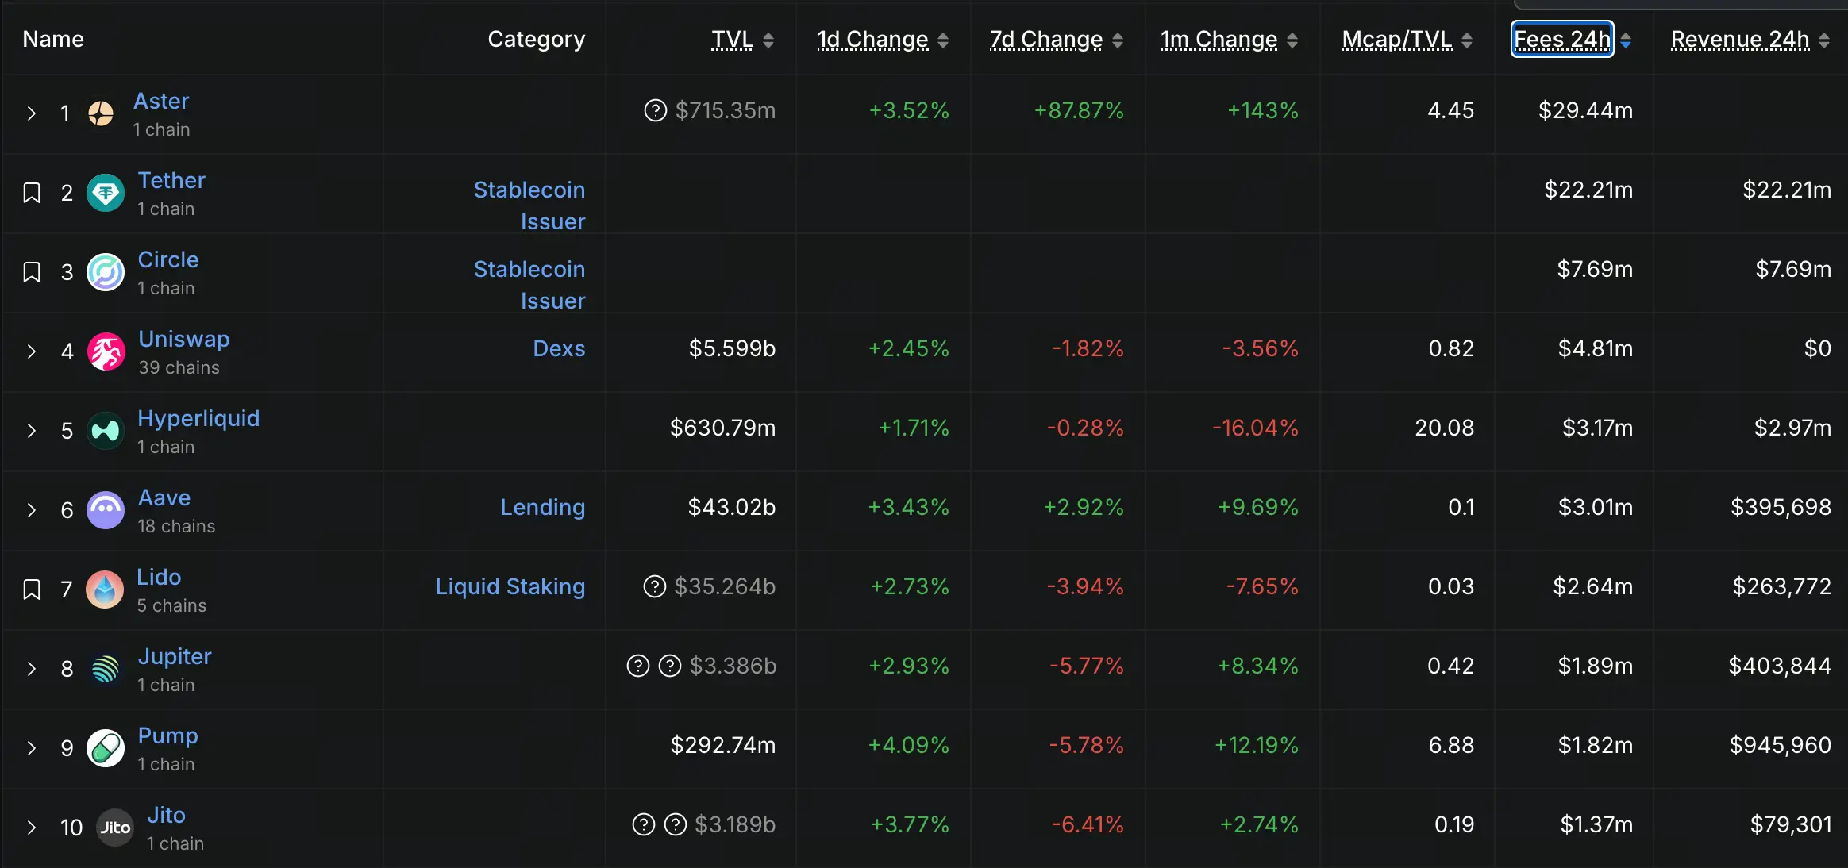Click second question mark next to $3.189b
The image size is (1848, 868).
point(676,824)
